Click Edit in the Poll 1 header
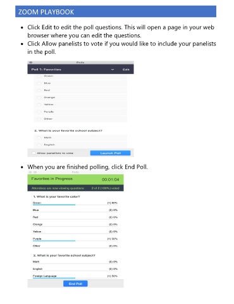Screen dimensions: 234x304 [x=126, y=70]
